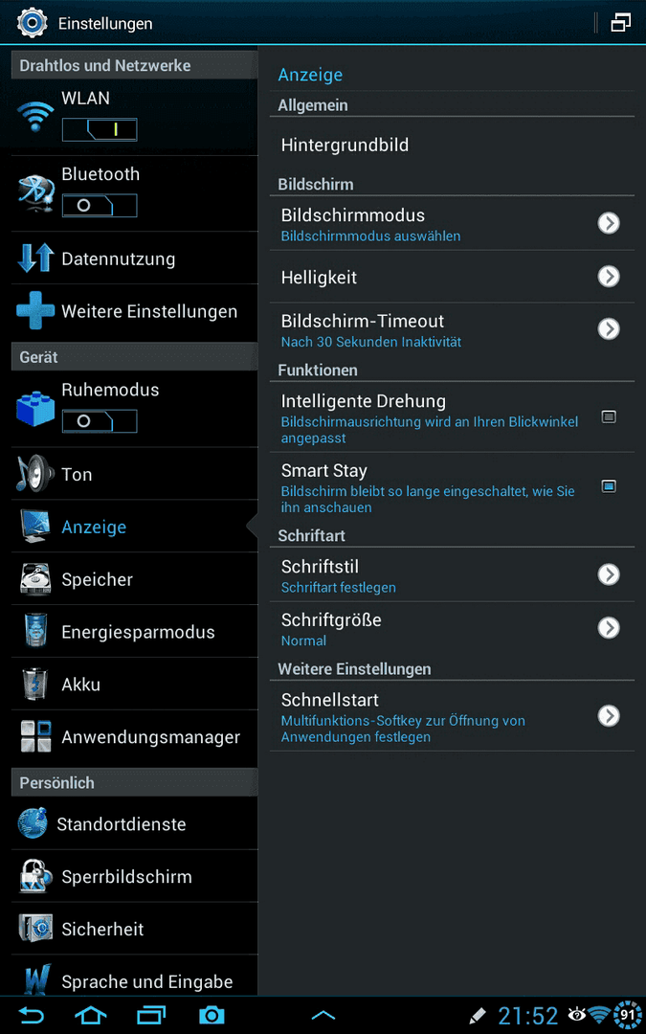Viewport: 646px width, 1034px height.
Task: Tap the home icon in navigation bar
Action: (x=91, y=1015)
